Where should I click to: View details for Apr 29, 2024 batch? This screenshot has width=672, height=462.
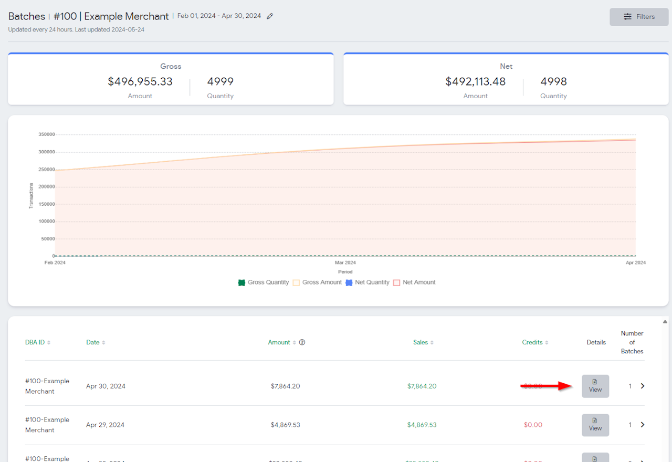(x=595, y=425)
